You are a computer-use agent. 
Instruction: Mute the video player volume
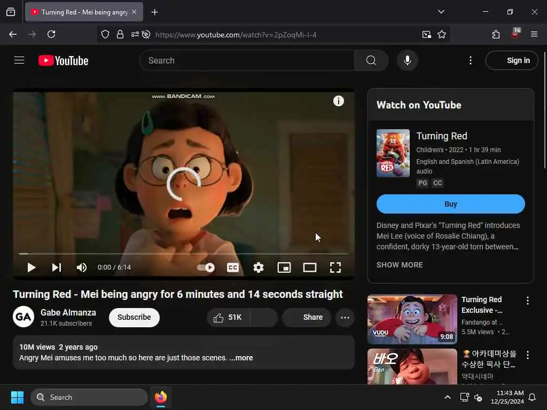(82, 267)
